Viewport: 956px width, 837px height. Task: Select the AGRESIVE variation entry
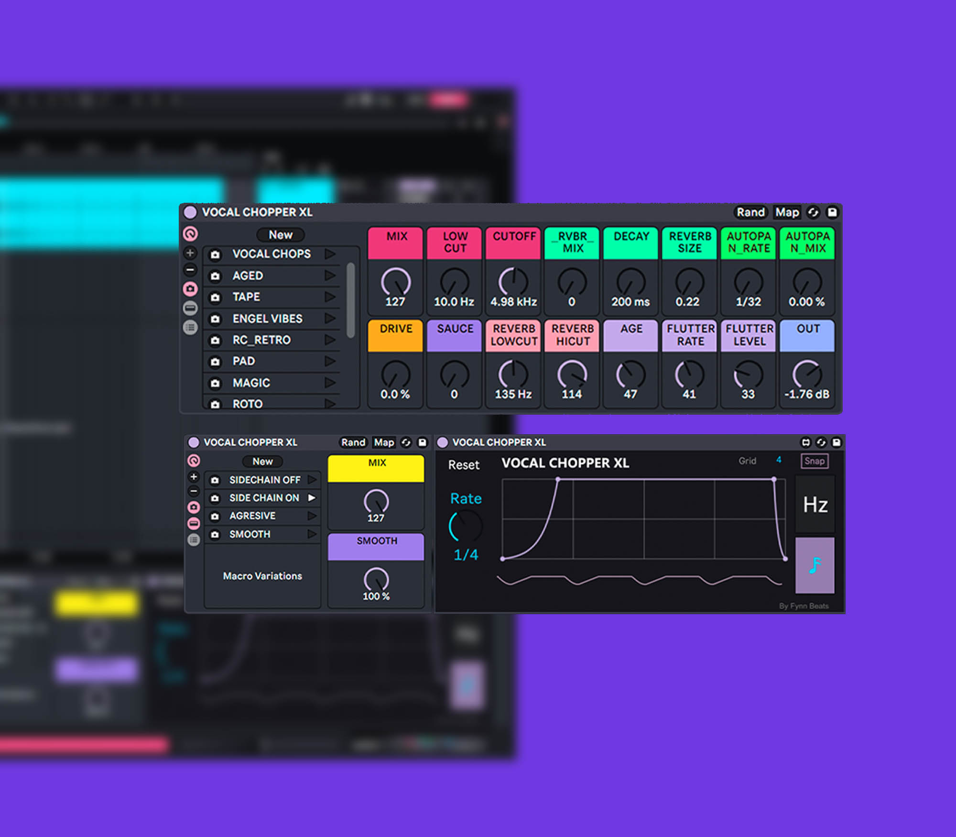coord(252,516)
